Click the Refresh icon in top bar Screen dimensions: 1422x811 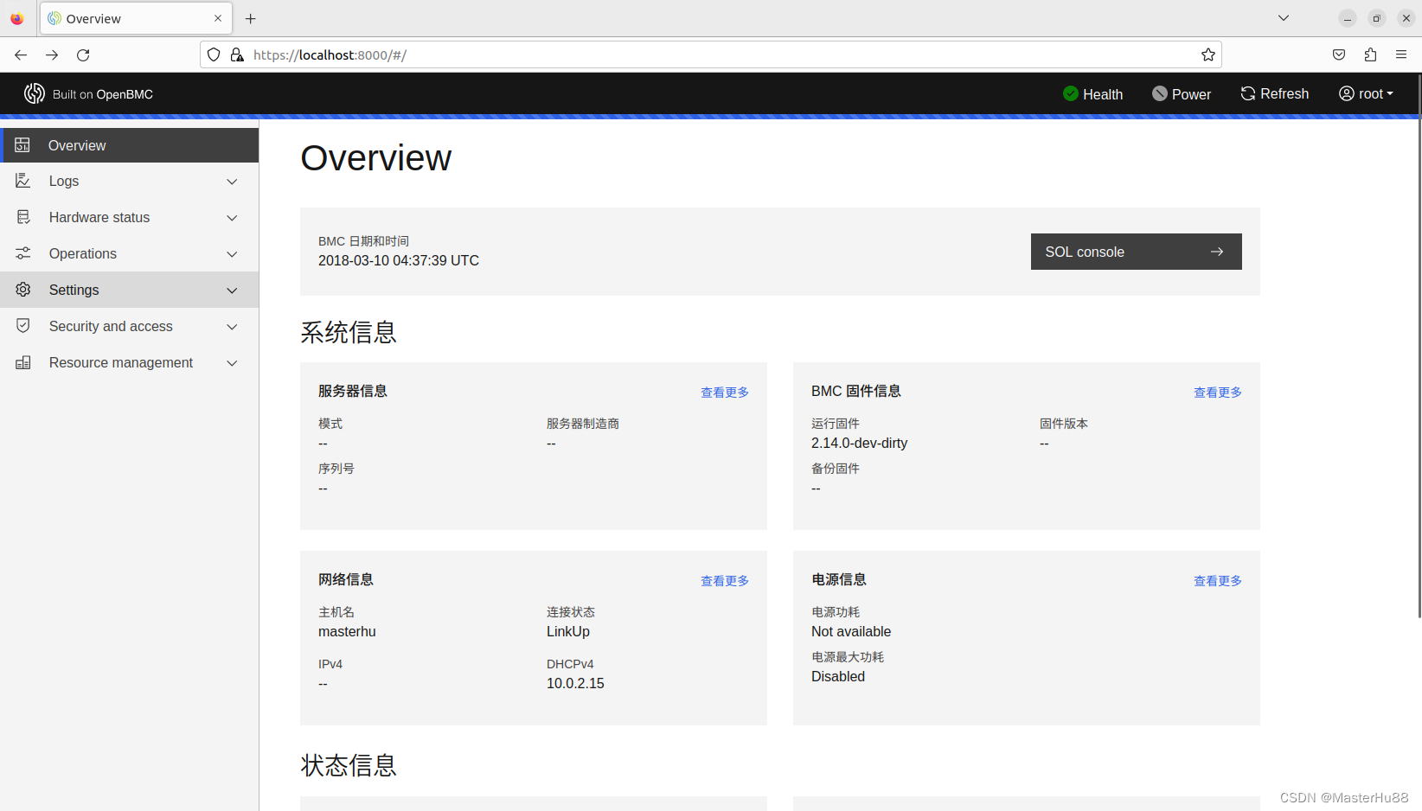[x=1246, y=93]
